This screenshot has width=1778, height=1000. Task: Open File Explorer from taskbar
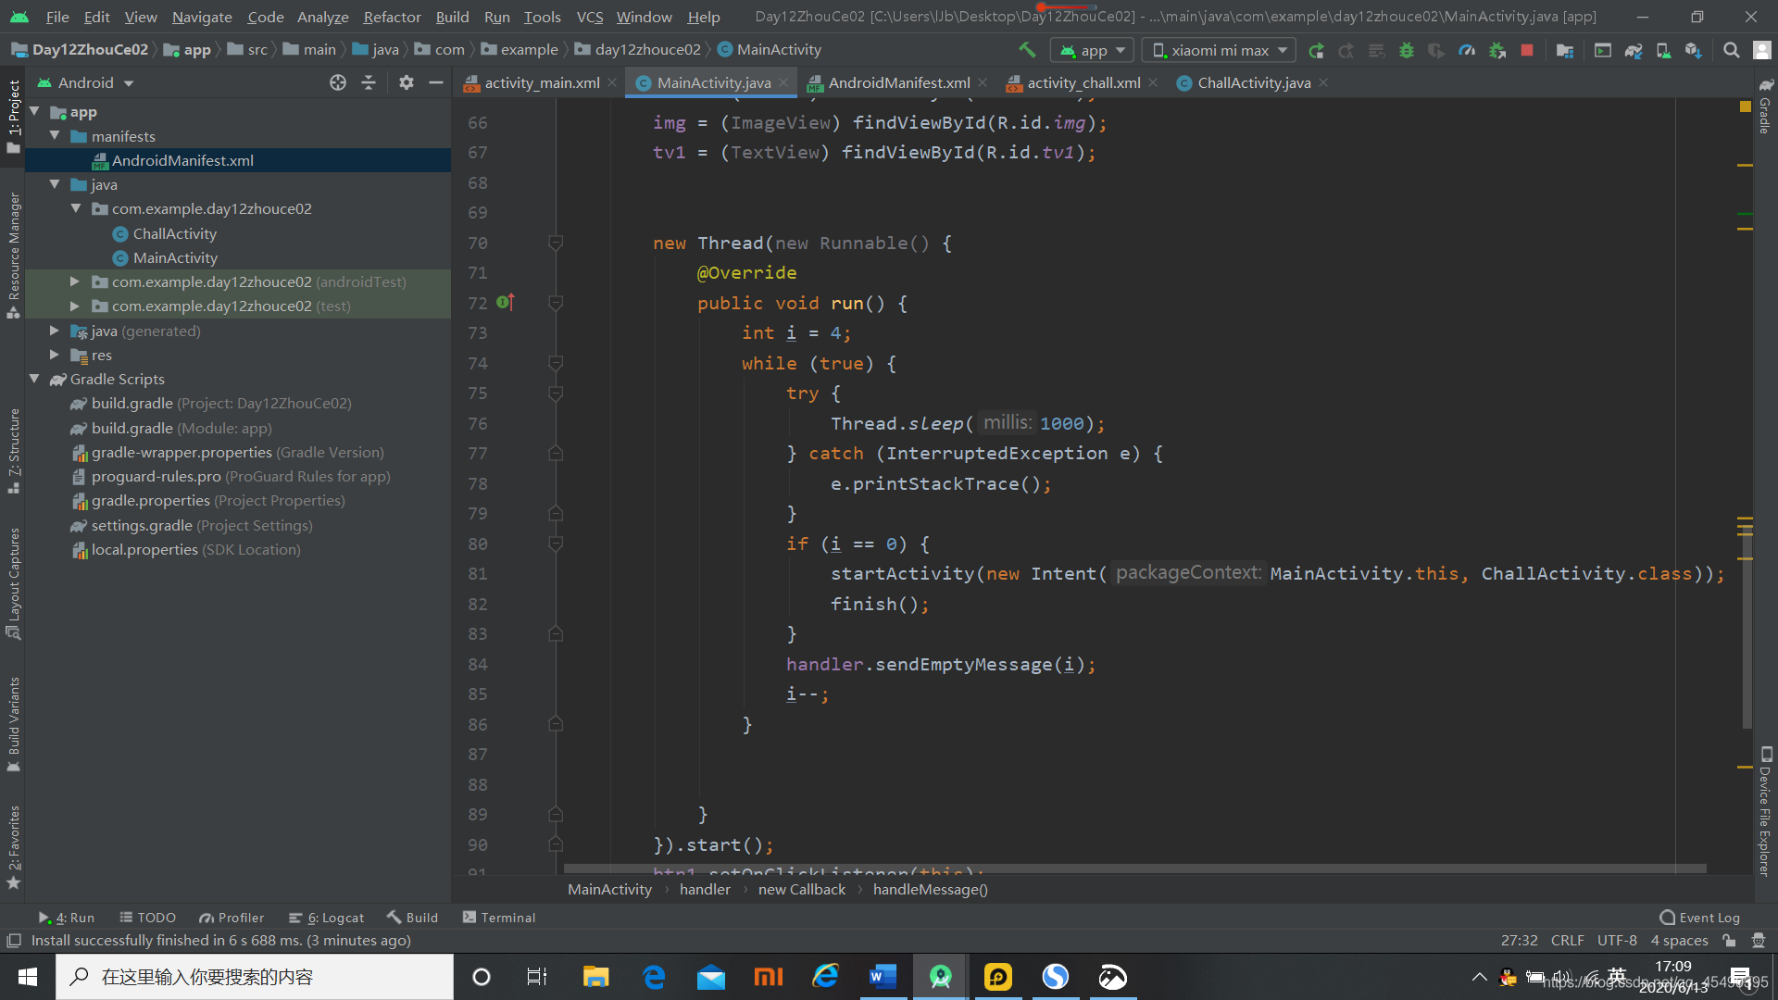coord(595,977)
